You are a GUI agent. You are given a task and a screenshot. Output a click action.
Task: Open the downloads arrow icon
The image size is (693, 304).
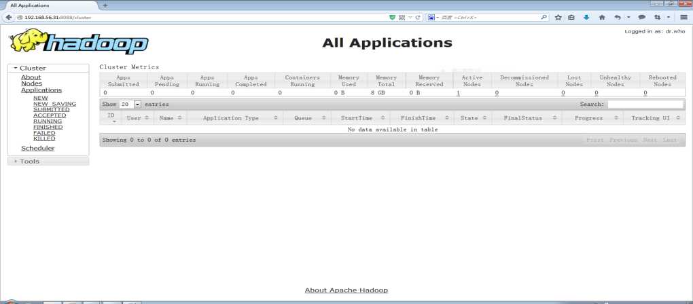[x=586, y=17]
